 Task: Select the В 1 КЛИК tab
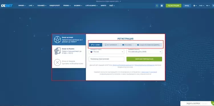coord(95,45)
